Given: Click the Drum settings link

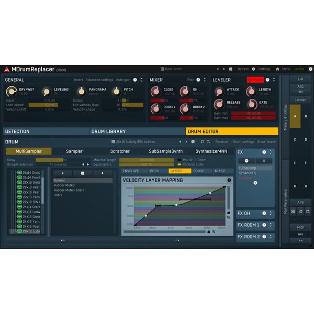Looking at the screenshot, I should [243, 142].
